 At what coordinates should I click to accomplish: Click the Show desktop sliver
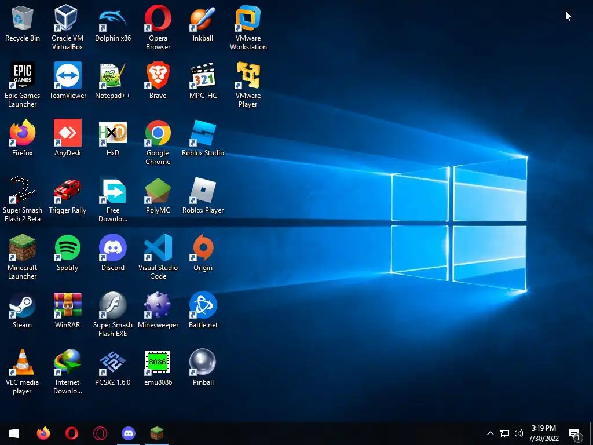pyautogui.click(x=591, y=433)
